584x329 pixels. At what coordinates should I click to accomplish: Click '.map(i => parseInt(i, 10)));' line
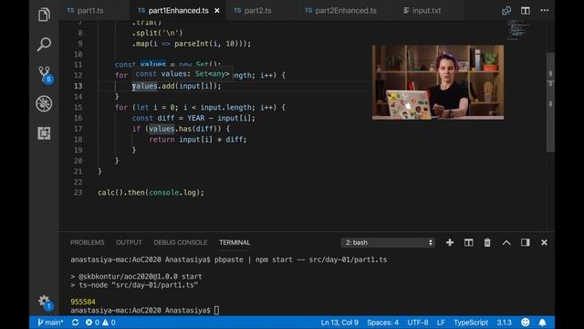[x=192, y=44]
